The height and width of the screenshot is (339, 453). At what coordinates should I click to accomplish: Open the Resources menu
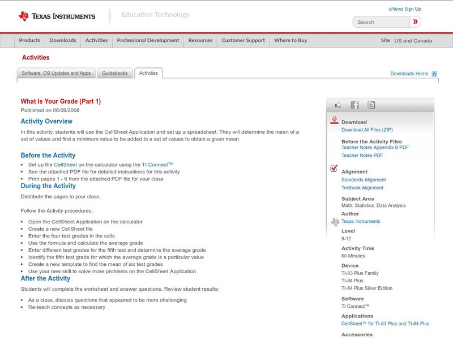click(x=200, y=40)
